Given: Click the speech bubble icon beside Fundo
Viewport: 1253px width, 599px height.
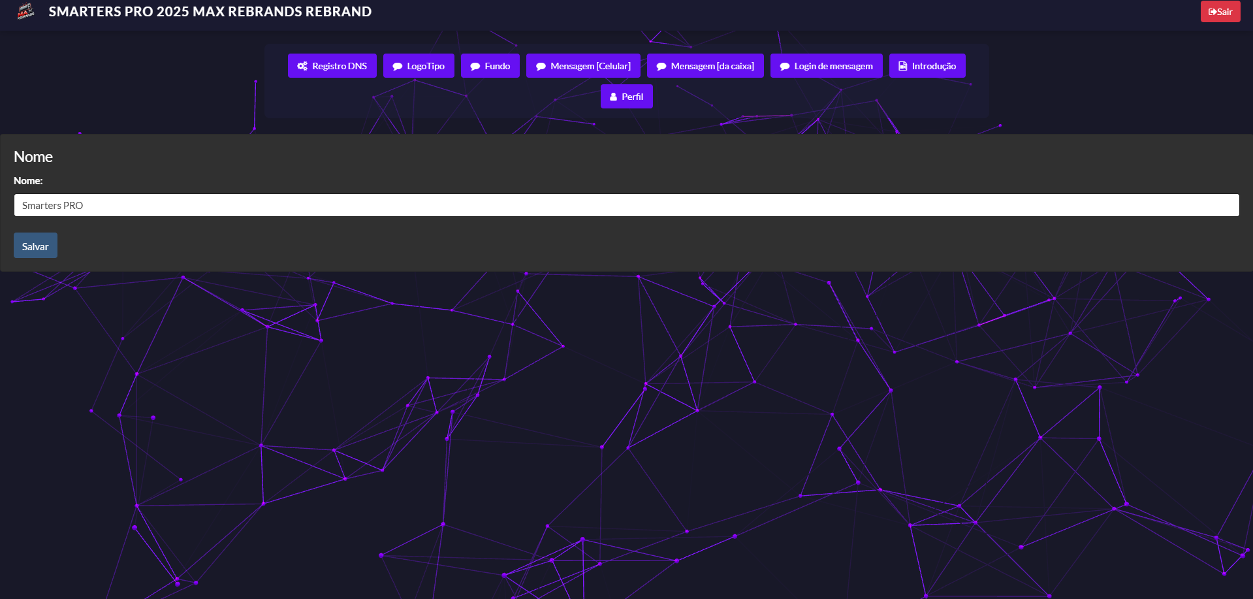Looking at the screenshot, I should (x=475, y=66).
